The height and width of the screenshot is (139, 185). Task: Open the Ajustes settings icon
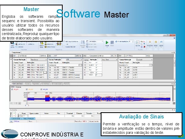(137, 42)
